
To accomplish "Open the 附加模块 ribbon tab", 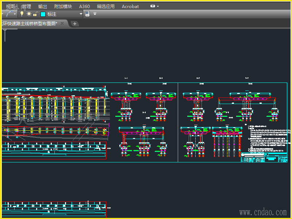I will pos(63,6).
